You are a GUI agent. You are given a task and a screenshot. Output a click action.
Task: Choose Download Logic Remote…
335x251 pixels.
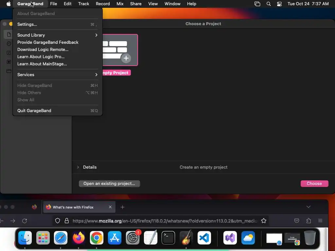coord(58,50)
